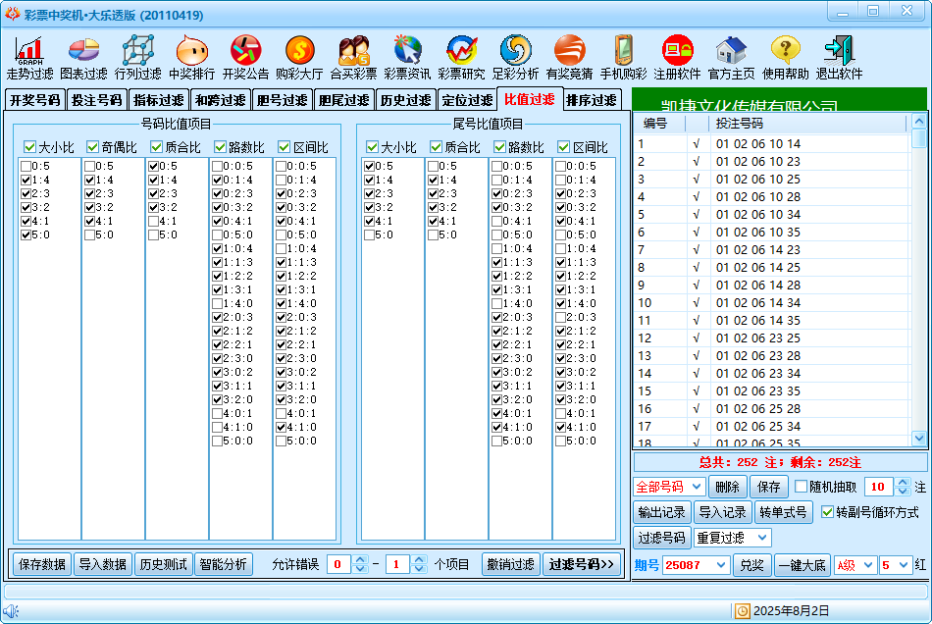Click the 图表过滤 pie chart icon
Viewport: 932px width, 624px height.
pyautogui.click(x=83, y=57)
